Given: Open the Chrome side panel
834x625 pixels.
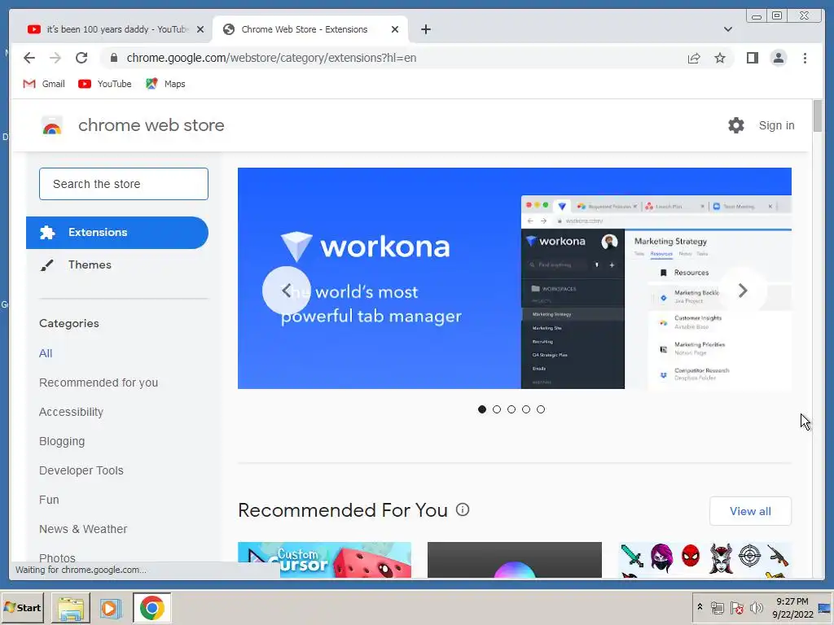Looking at the screenshot, I should click(752, 58).
